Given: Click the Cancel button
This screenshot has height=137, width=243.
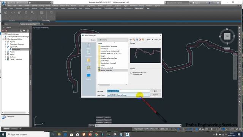Looking at the screenshot, I should (156, 95).
